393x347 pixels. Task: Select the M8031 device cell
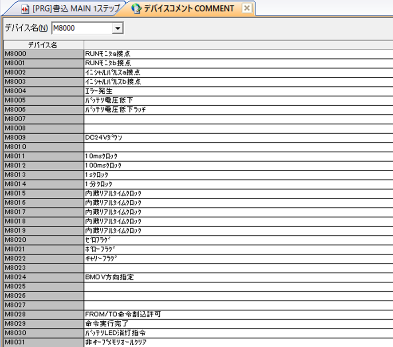(44, 342)
